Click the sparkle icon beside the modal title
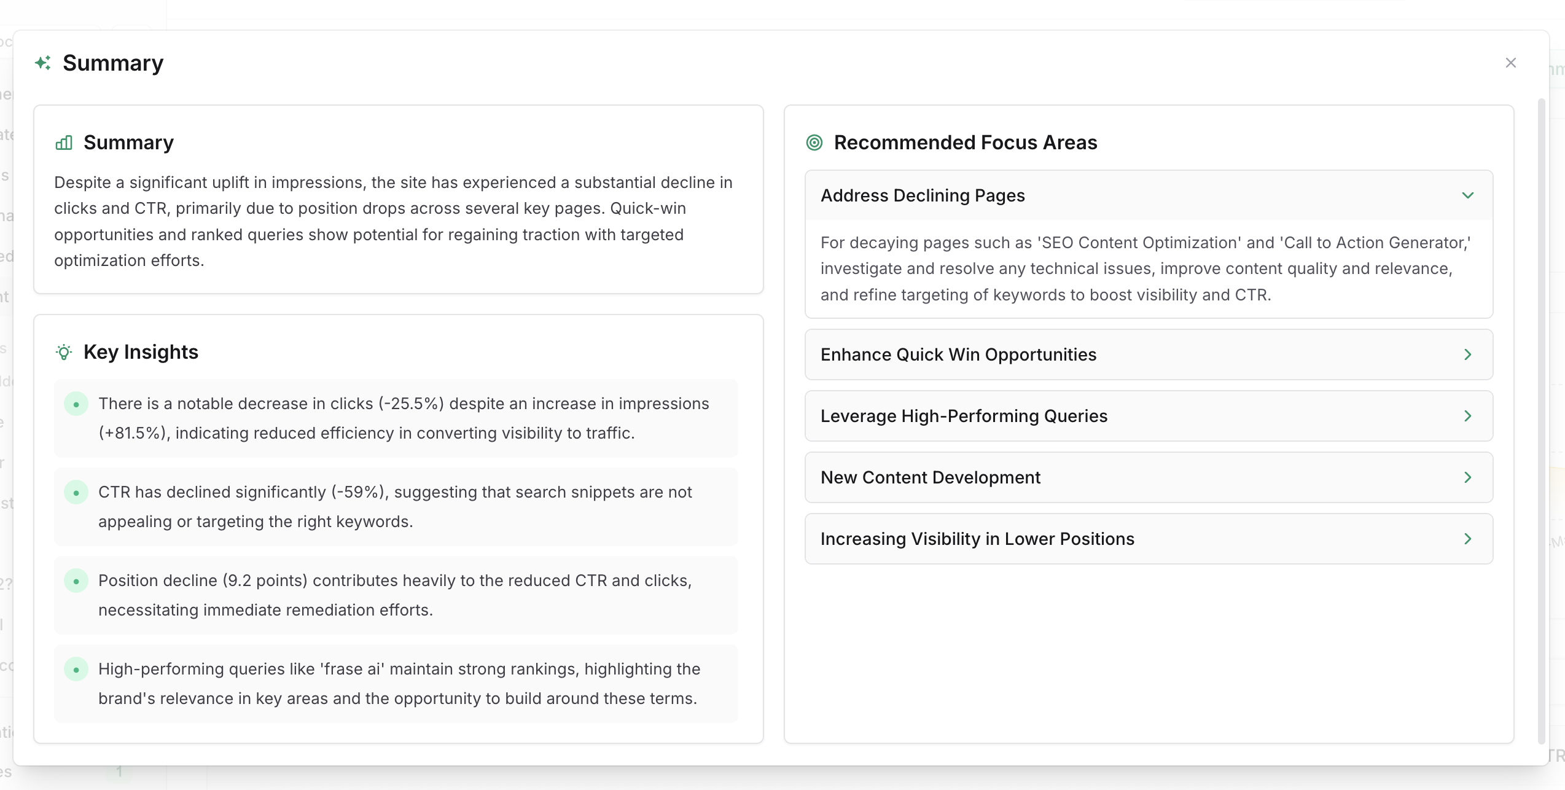The image size is (1565, 790). 42,63
